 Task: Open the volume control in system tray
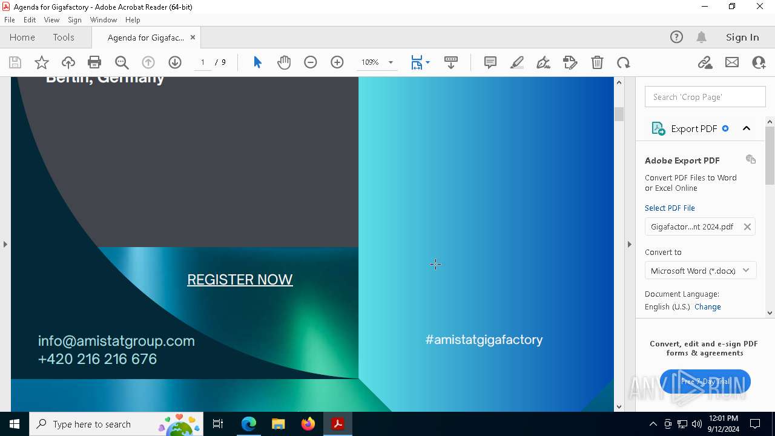pyautogui.click(x=697, y=424)
